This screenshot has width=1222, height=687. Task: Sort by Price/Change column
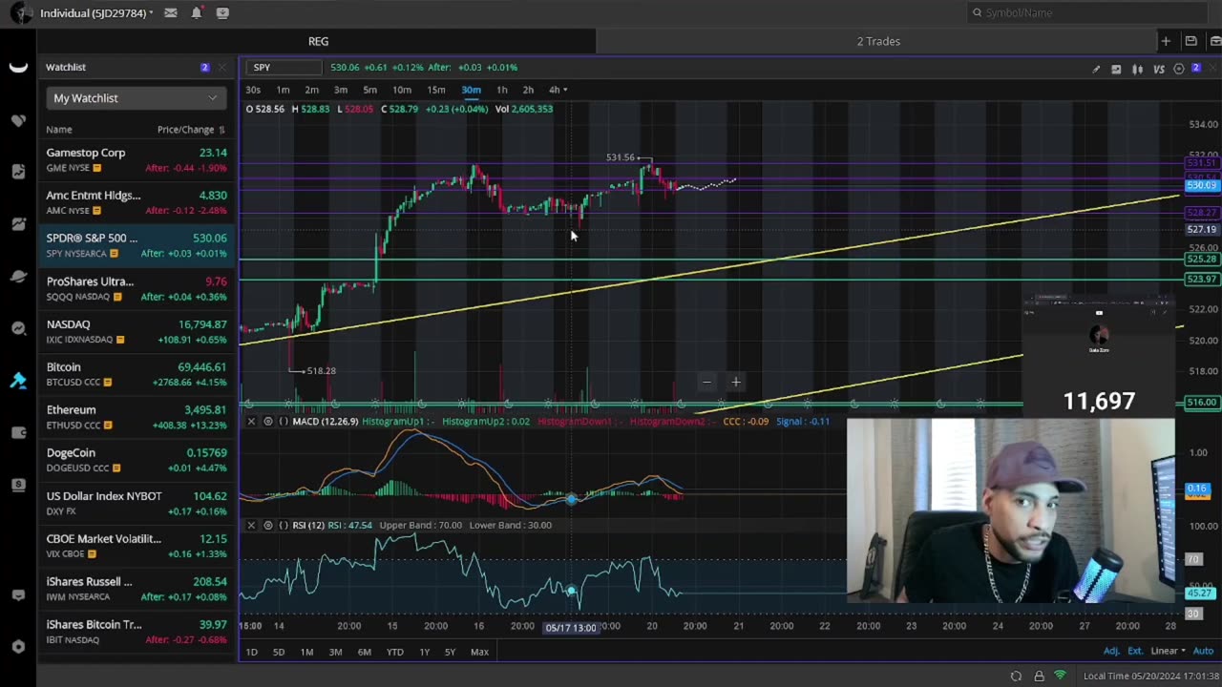coord(191,130)
